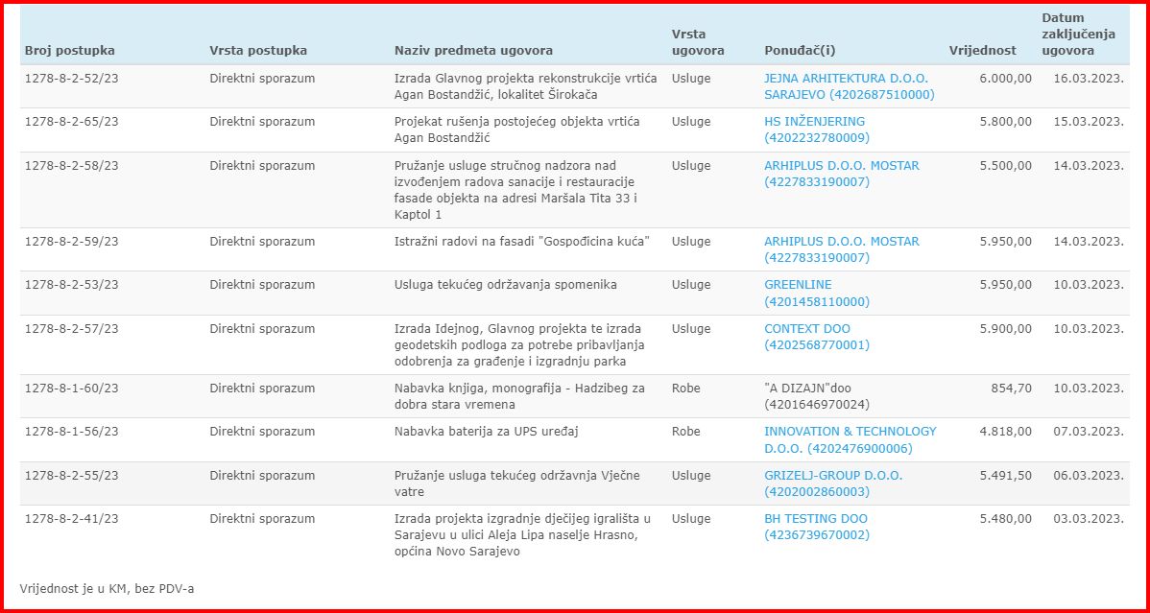
Task: Click the "Vrsta postupka" column header
Action: [x=258, y=51]
